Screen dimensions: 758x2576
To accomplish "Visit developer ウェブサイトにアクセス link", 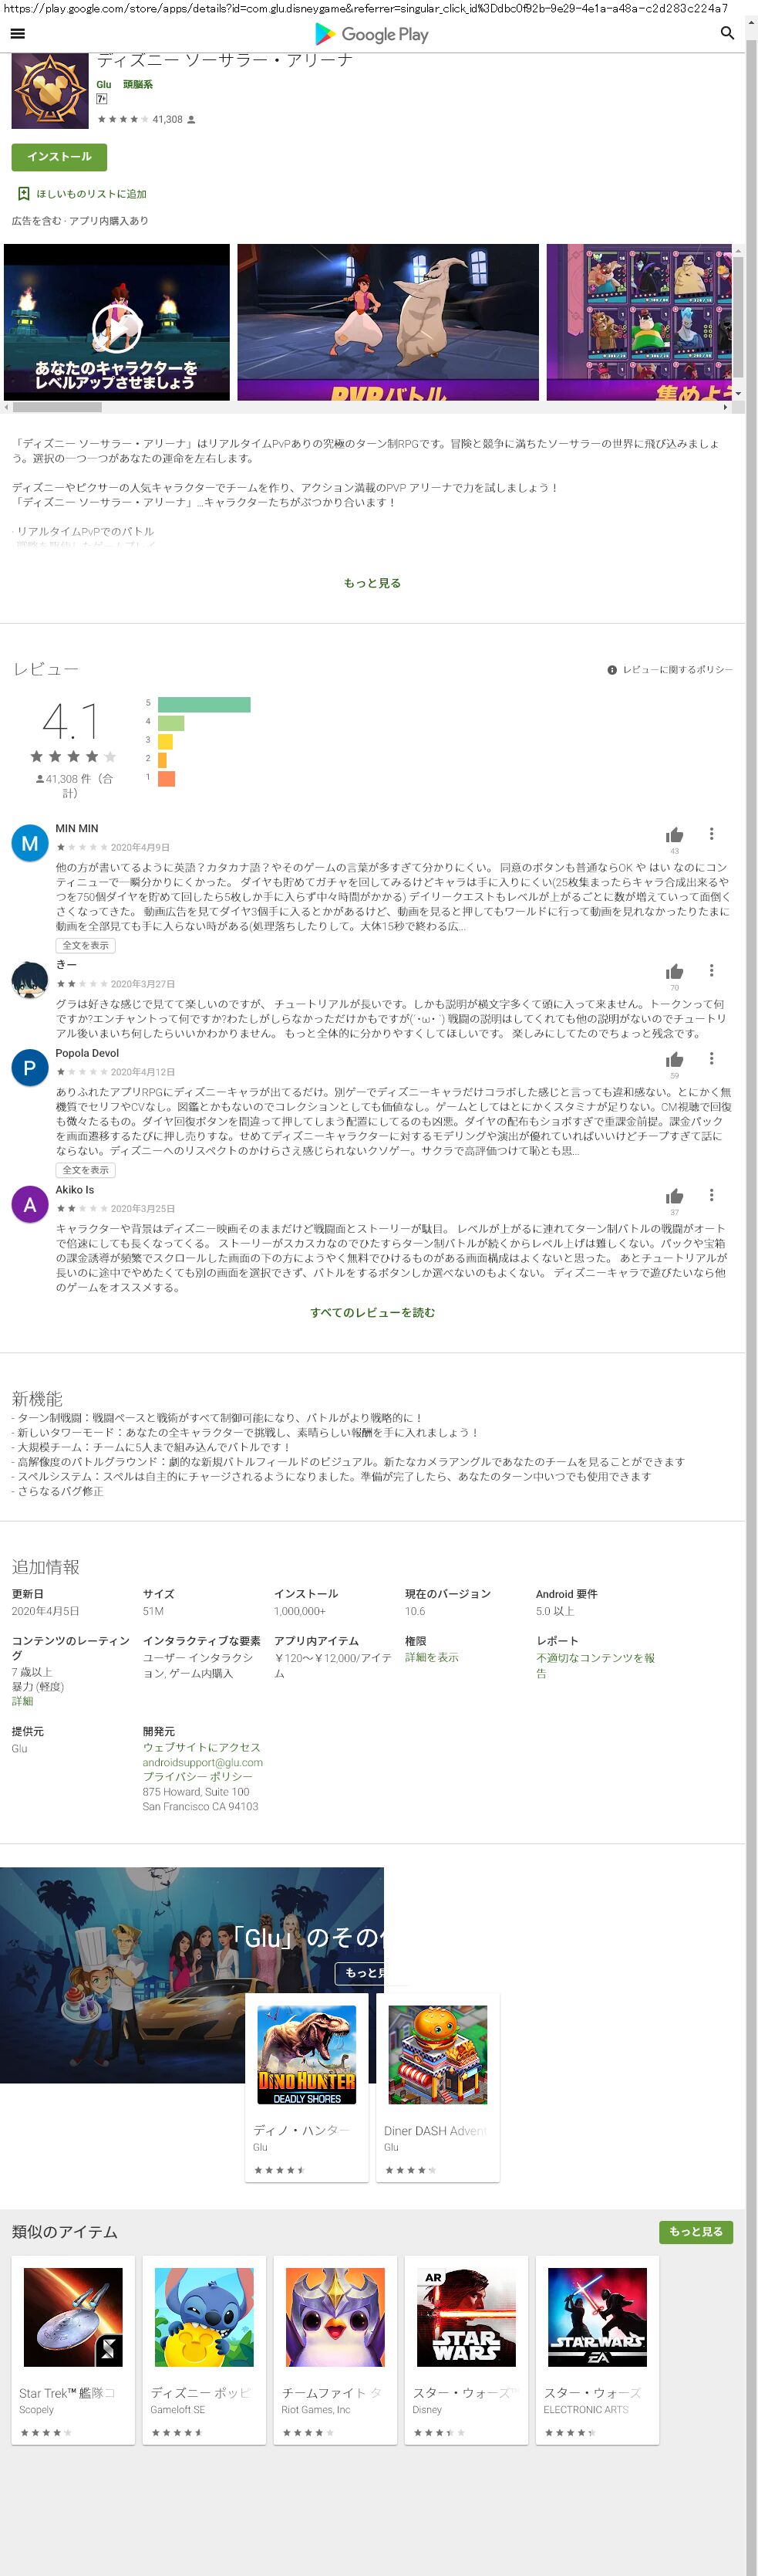I will pyautogui.click(x=202, y=1747).
